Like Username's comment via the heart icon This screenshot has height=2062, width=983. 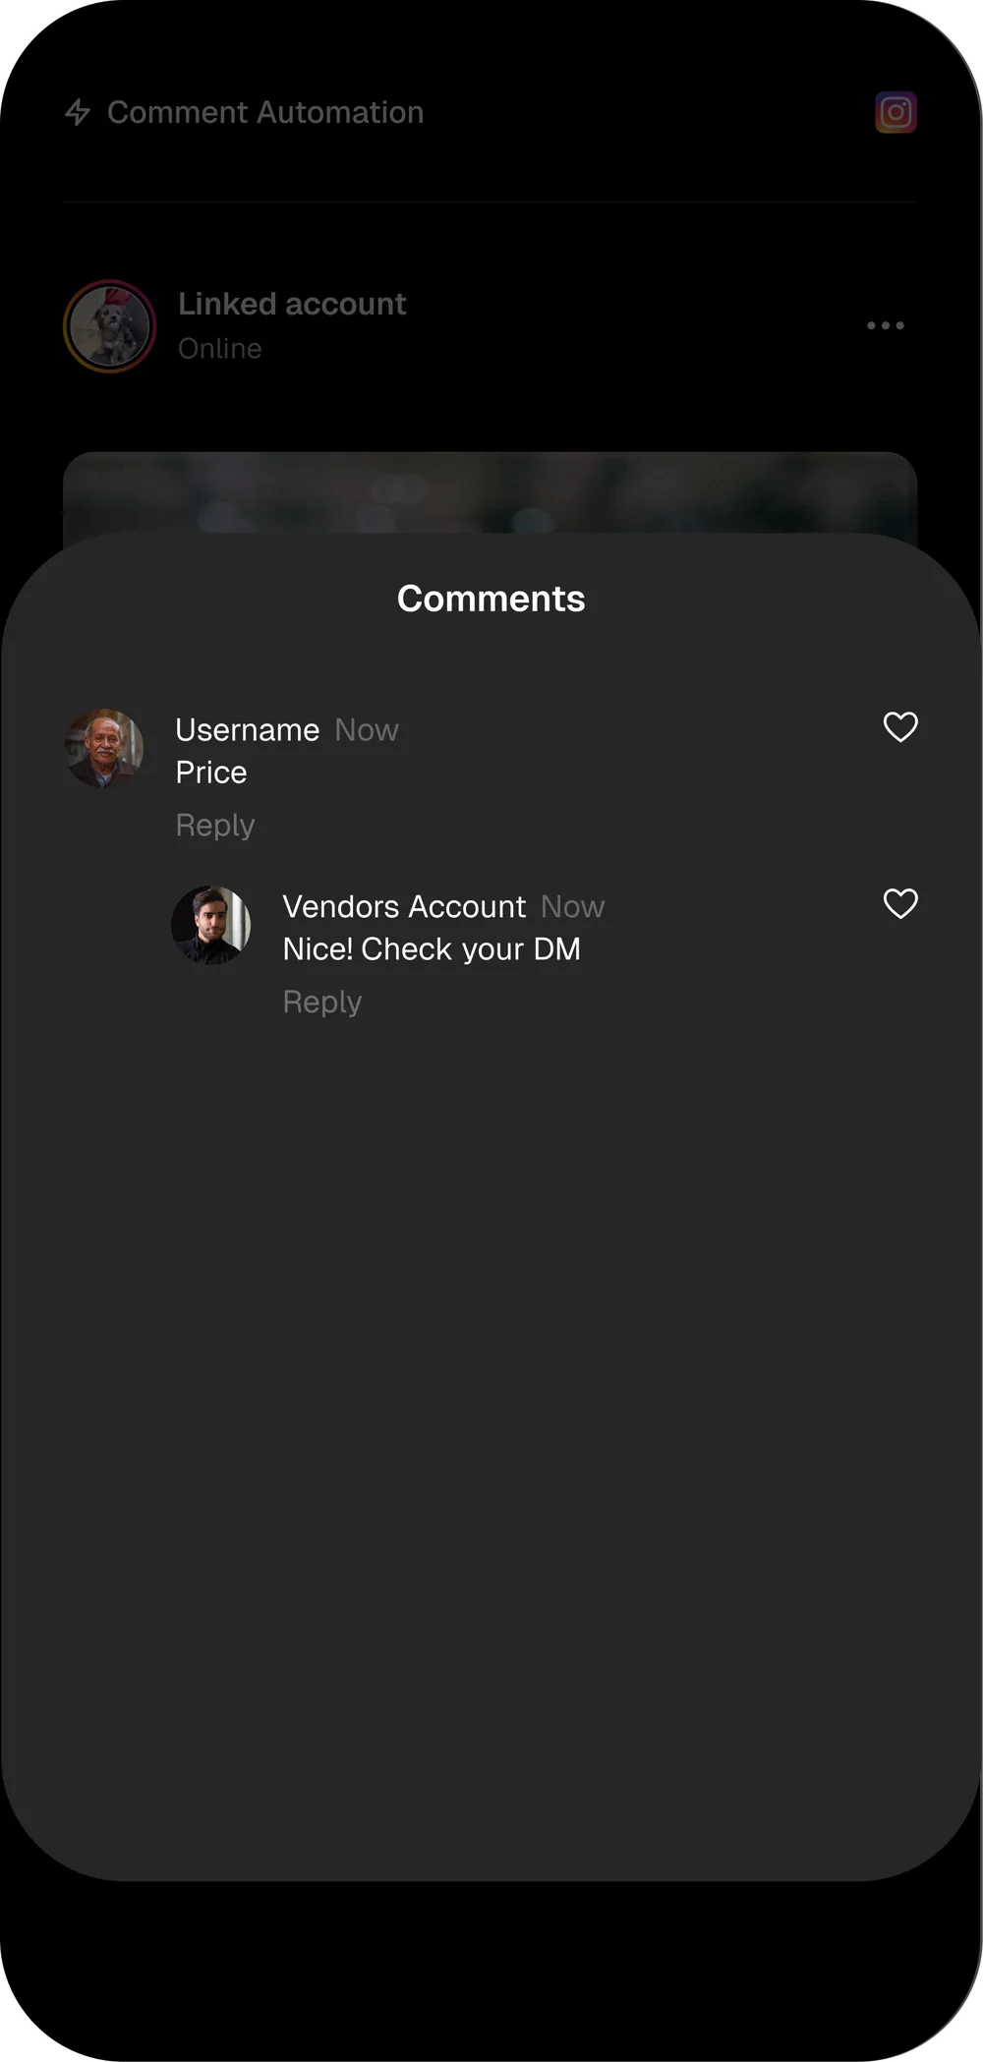click(899, 727)
